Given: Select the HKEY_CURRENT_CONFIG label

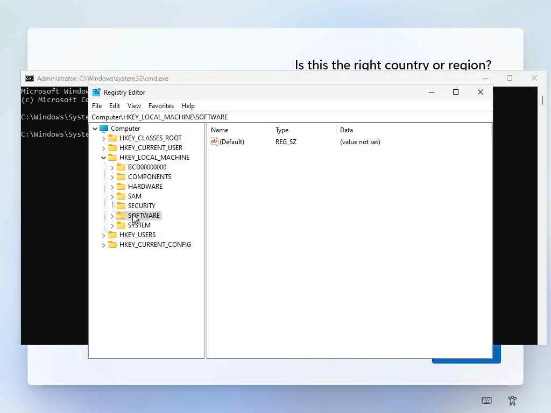Looking at the screenshot, I should tap(155, 245).
